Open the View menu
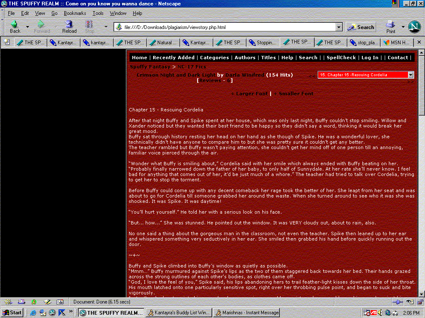The image size is (425, 318). coord(40,13)
